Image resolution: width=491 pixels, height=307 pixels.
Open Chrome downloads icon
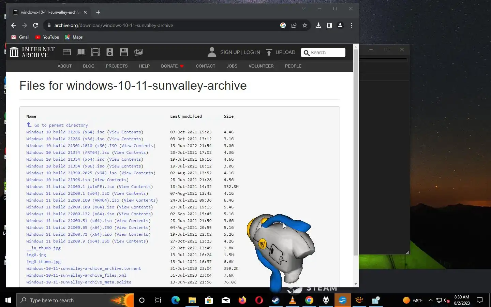(318, 25)
